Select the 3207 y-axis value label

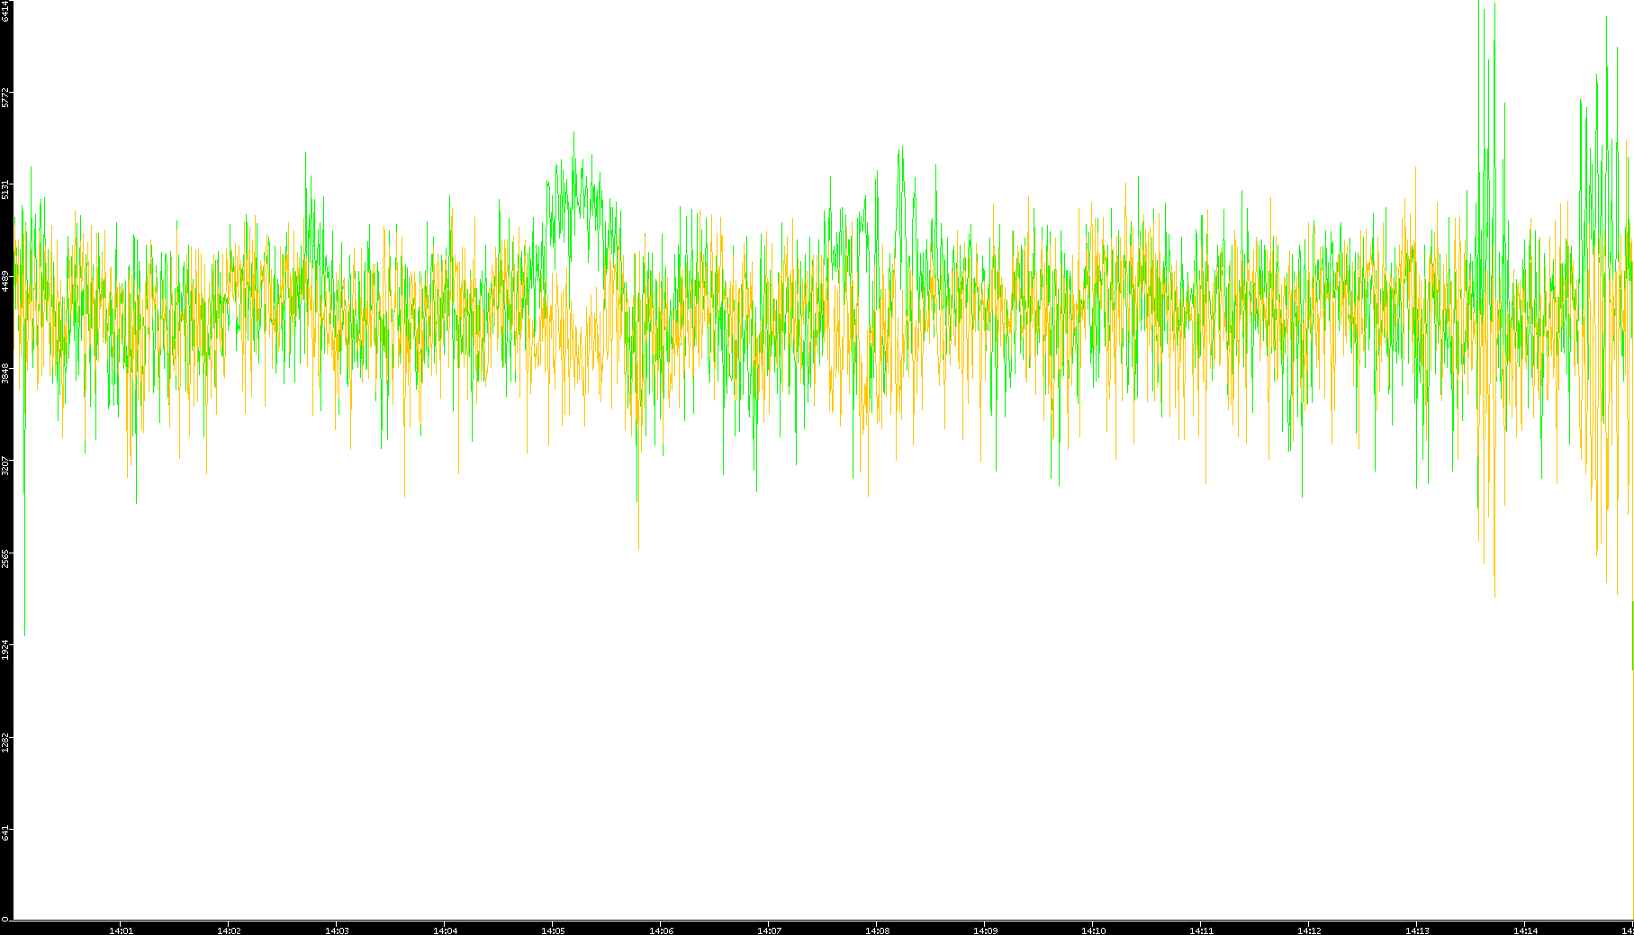[x=6, y=465]
